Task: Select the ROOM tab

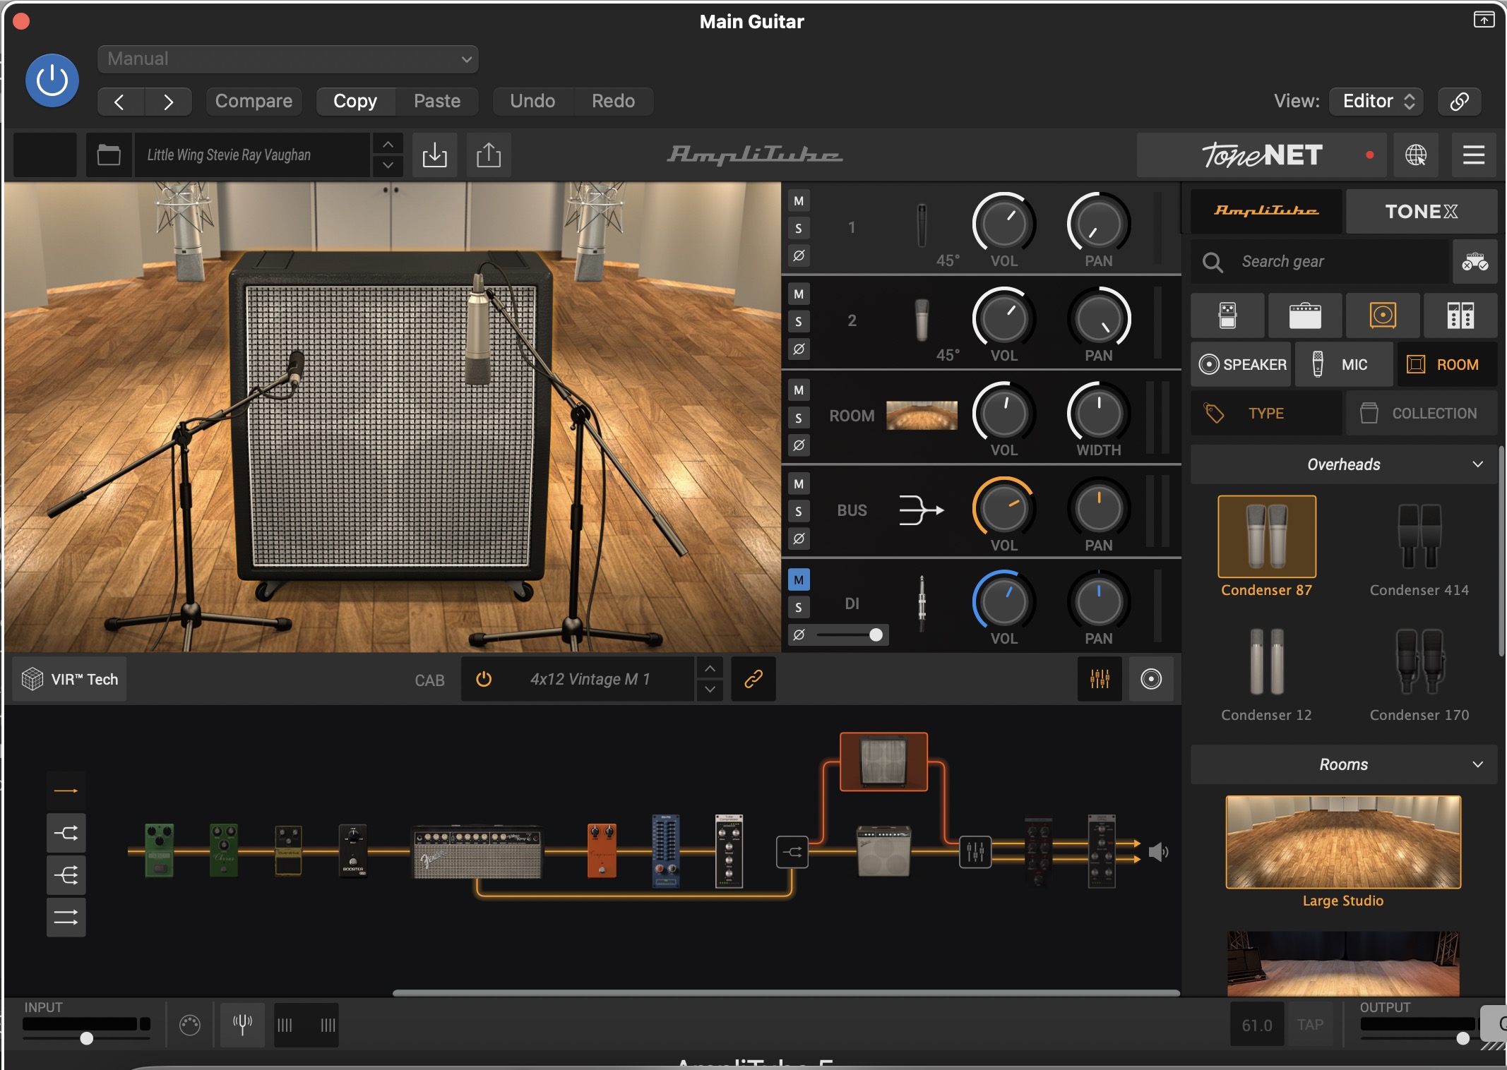Action: (x=1447, y=364)
